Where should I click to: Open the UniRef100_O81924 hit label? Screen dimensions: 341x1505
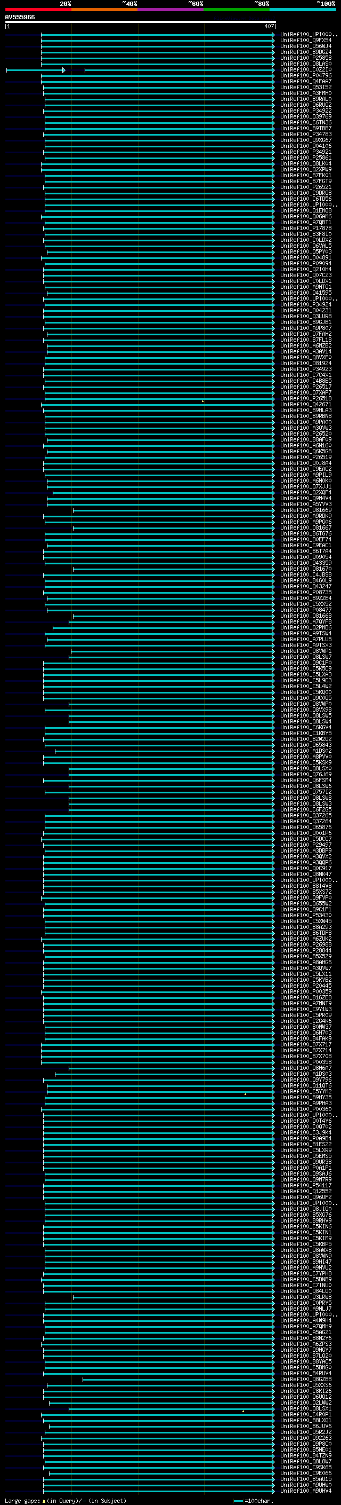(306, 364)
